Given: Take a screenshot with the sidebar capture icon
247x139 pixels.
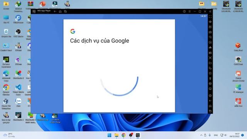Looking at the screenshot, I should point(210,58).
